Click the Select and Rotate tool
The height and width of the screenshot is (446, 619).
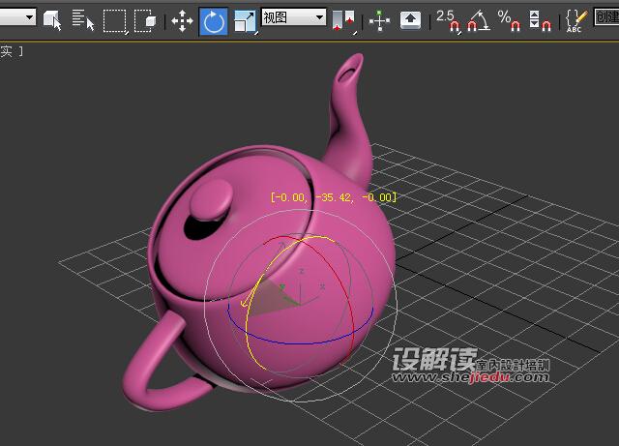click(x=214, y=19)
